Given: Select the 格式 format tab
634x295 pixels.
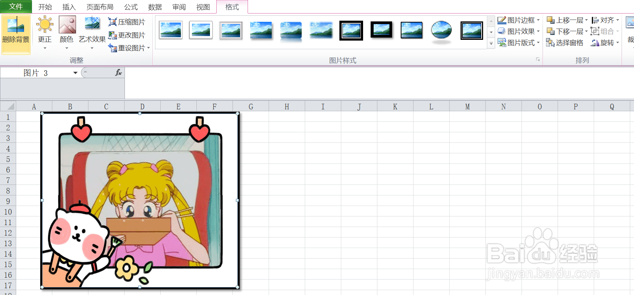Looking at the screenshot, I should coord(232,7).
